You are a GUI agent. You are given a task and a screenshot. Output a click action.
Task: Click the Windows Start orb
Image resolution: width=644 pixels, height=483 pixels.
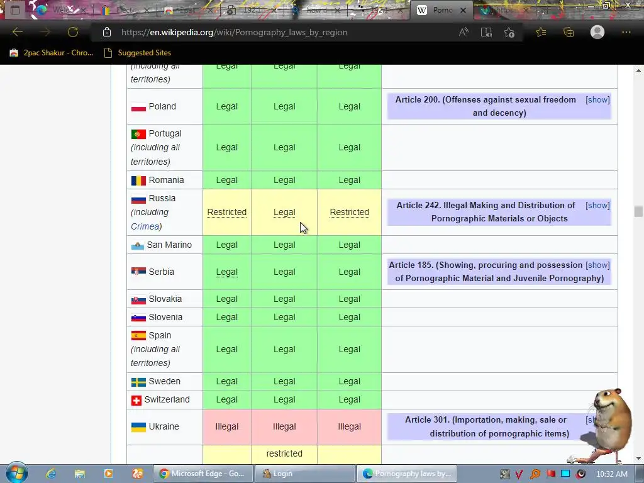pyautogui.click(x=16, y=472)
